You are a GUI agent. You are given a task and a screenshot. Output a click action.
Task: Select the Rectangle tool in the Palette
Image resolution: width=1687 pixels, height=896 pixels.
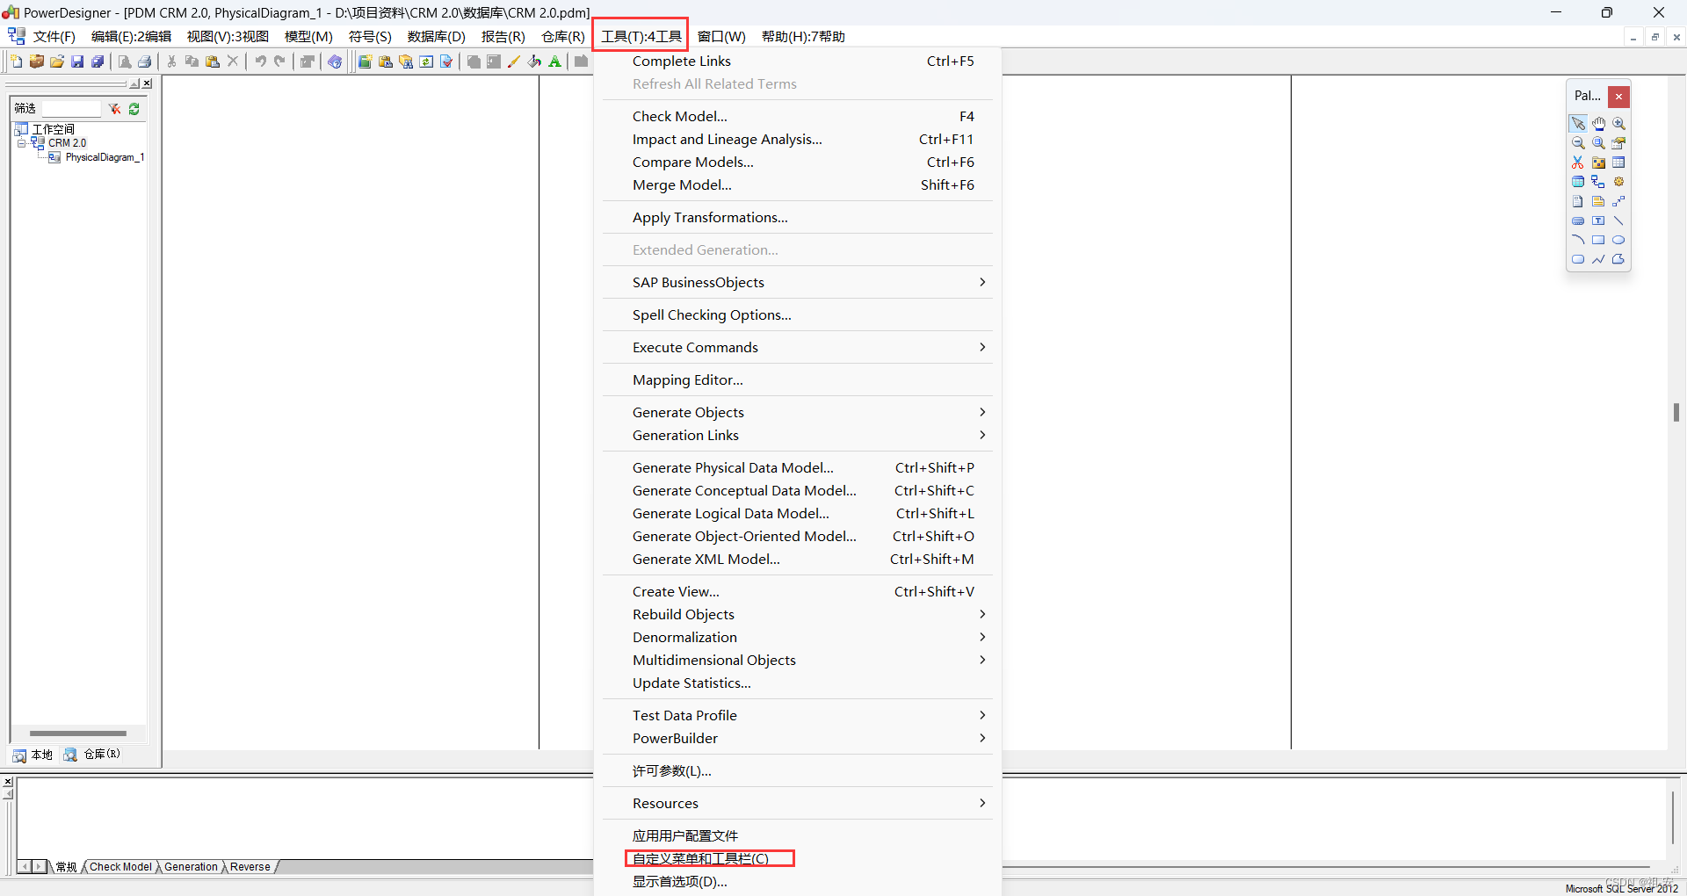1598,239
